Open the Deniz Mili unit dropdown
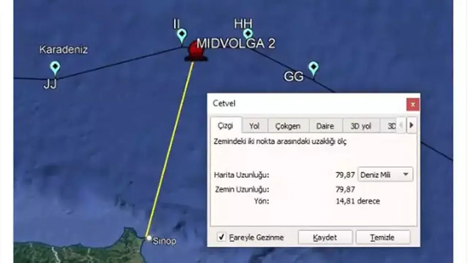The height and width of the screenshot is (263, 468). click(x=385, y=175)
